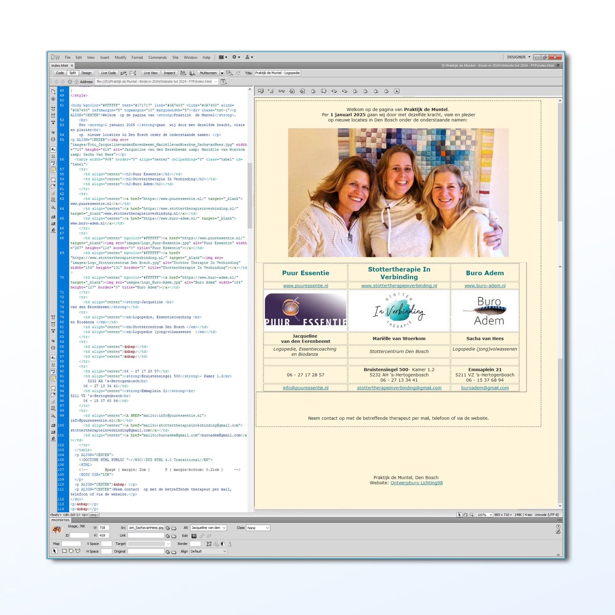Select the Hand tool in status bar
The height and width of the screenshot is (615, 615).
pos(465,515)
